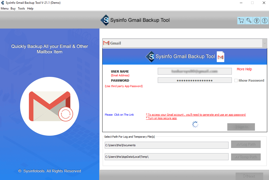
Task: Open the More Help link
Action: click(244, 69)
